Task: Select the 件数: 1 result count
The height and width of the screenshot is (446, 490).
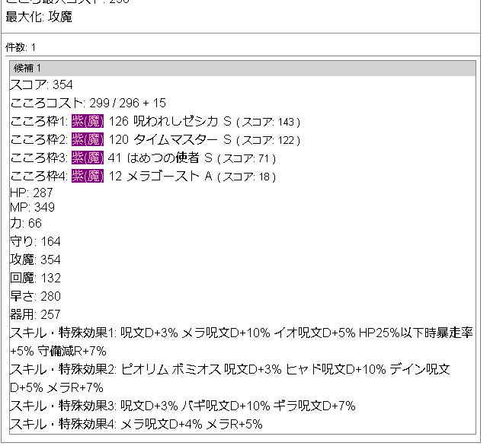Action: click(21, 47)
